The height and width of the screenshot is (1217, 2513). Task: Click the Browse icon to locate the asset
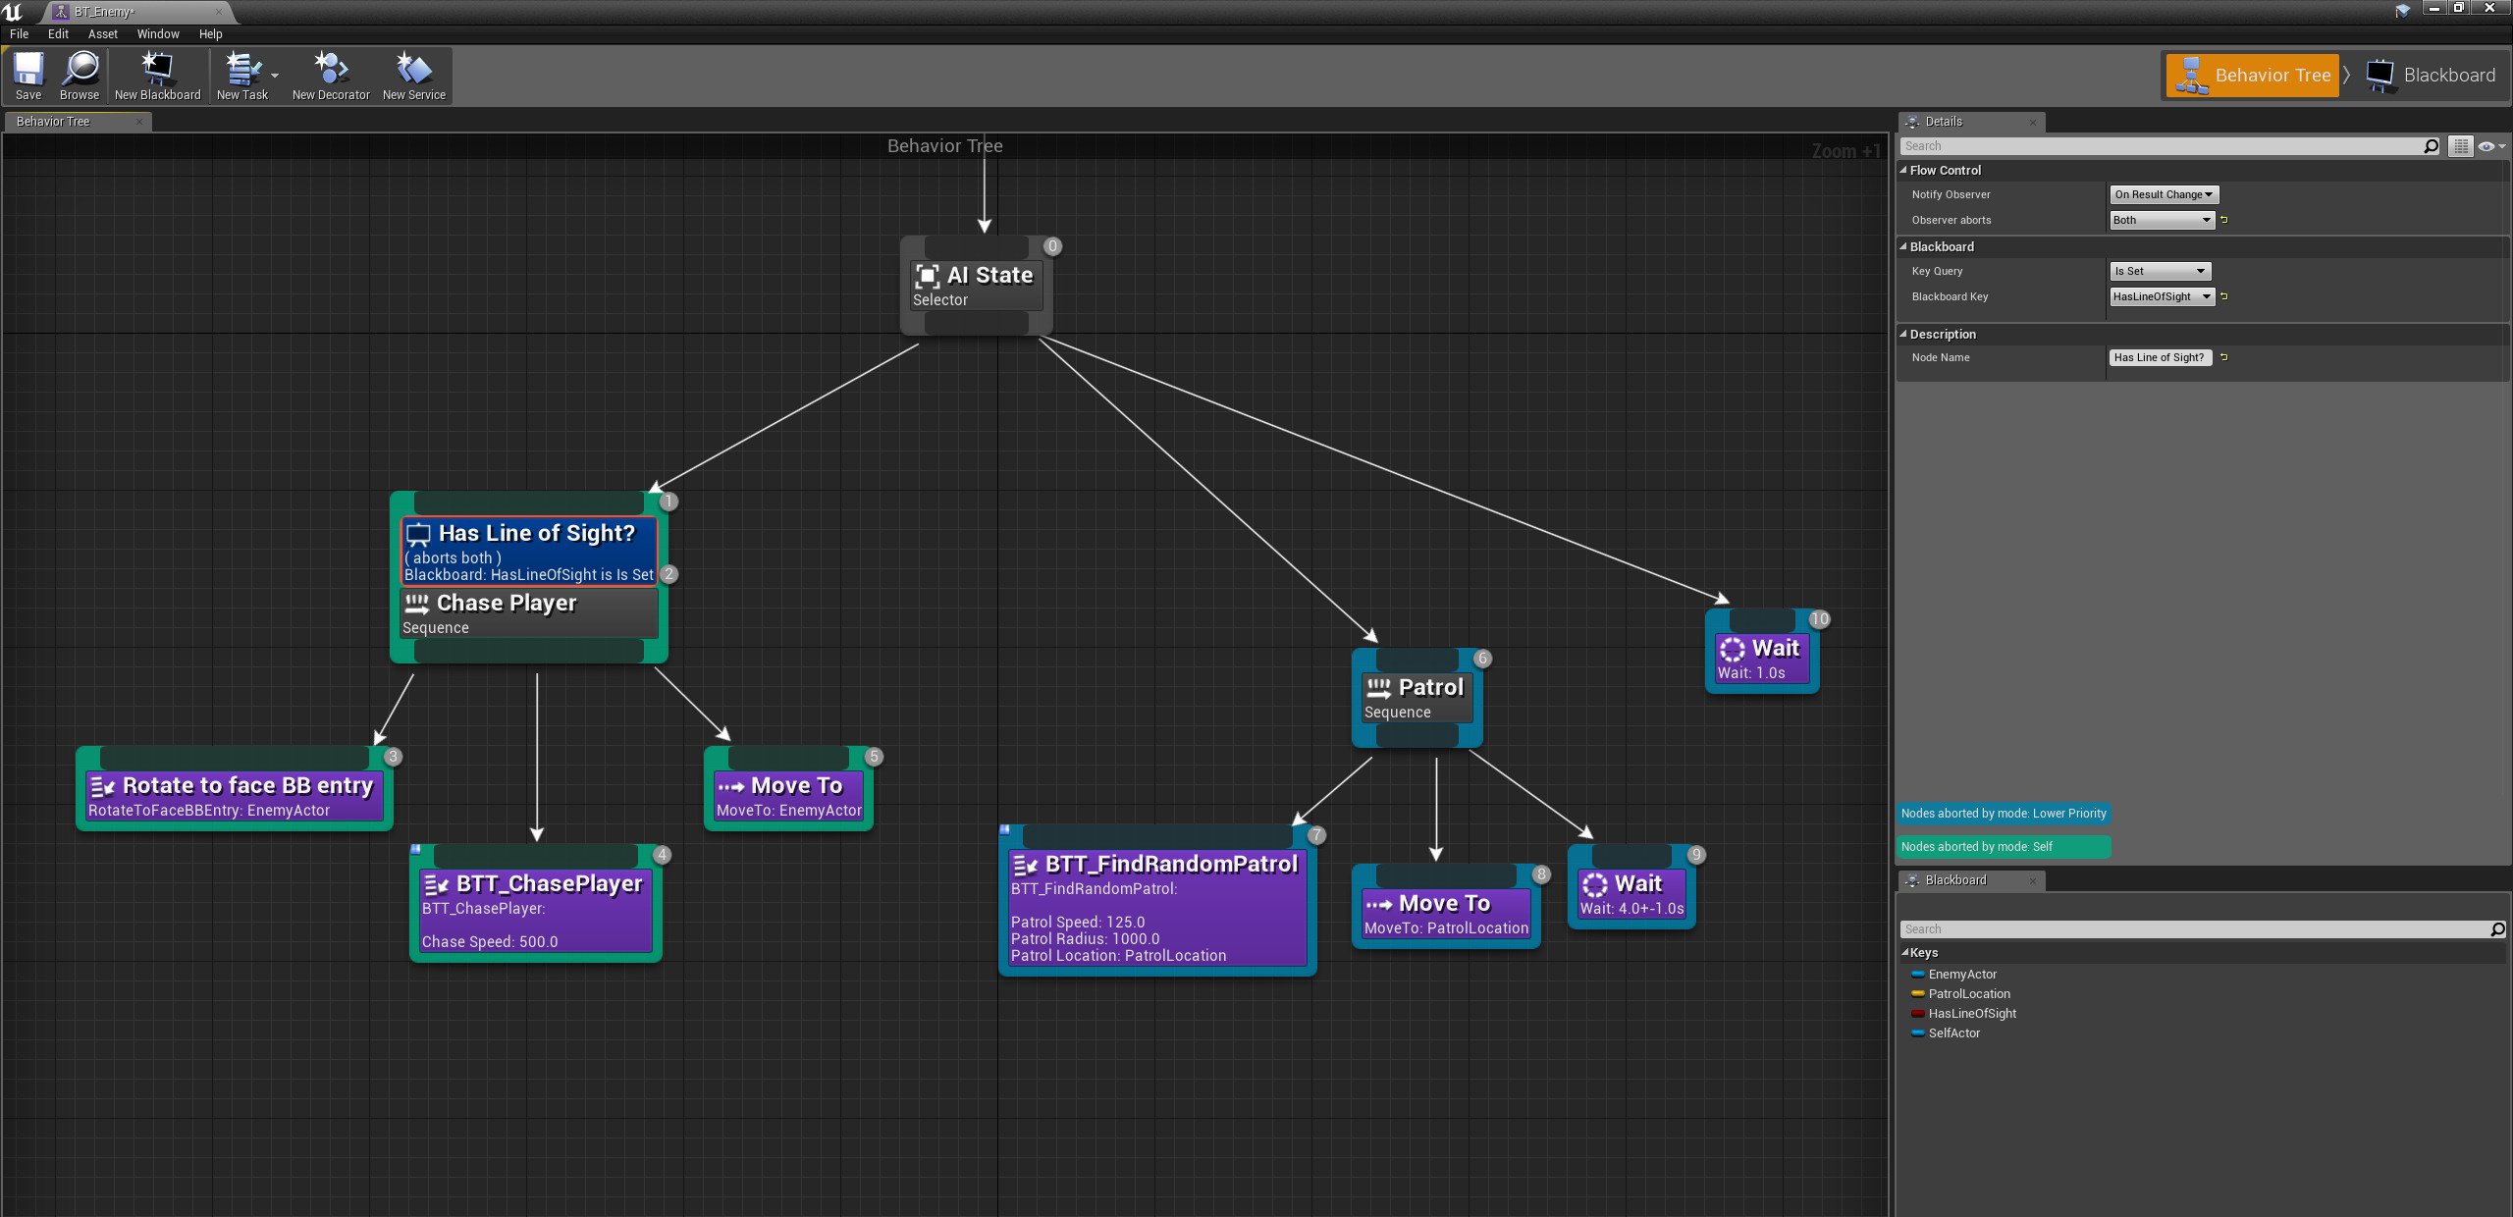coord(79,75)
